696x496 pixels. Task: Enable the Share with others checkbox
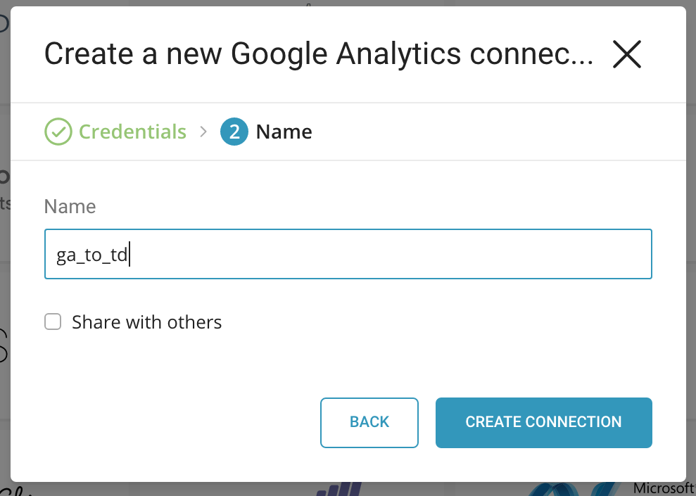(x=53, y=322)
